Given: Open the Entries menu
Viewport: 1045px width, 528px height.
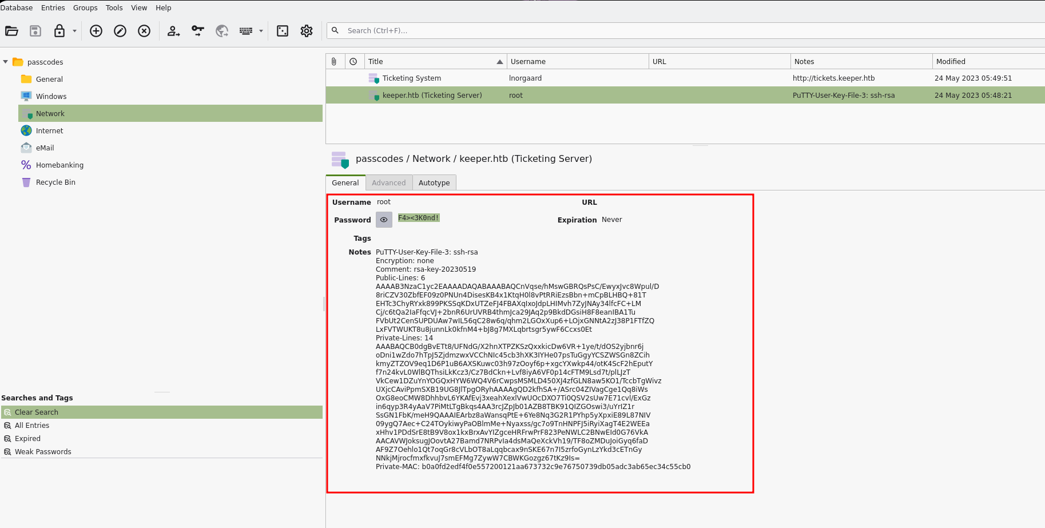Looking at the screenshot, I should pyautogui.click(x=53, y=8).
